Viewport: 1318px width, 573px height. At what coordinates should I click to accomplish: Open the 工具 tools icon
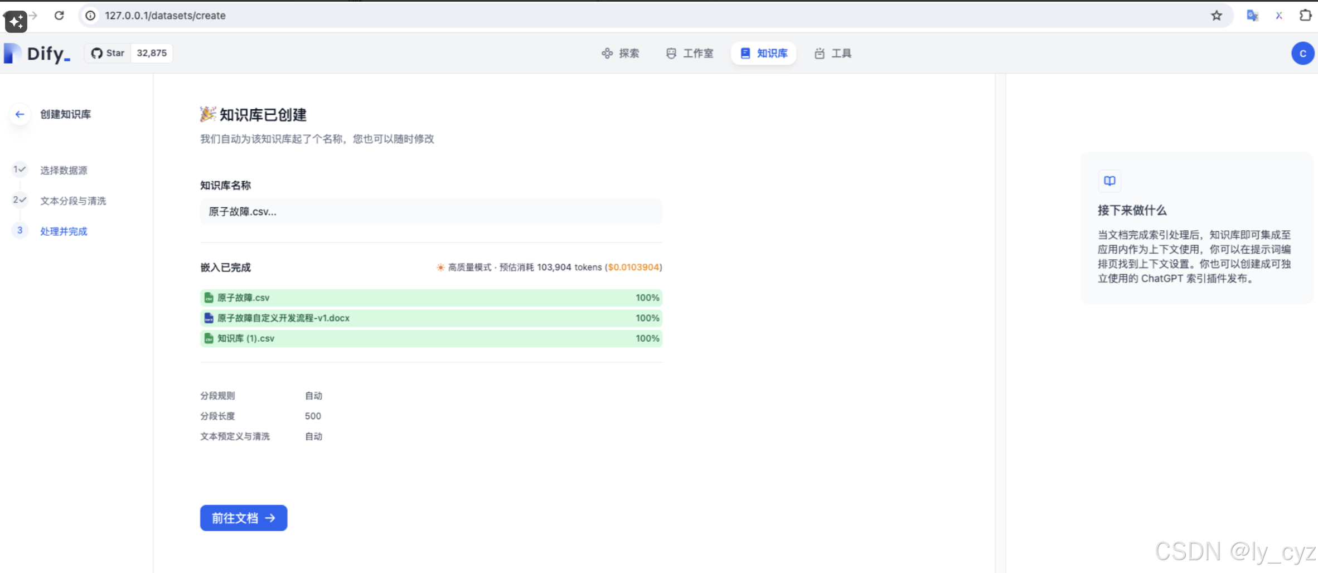coord(820,53)
